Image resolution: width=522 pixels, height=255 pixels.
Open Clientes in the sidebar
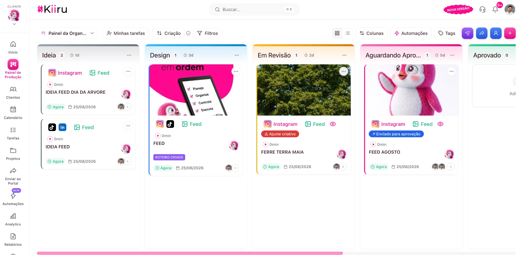(x=13, y=93)
